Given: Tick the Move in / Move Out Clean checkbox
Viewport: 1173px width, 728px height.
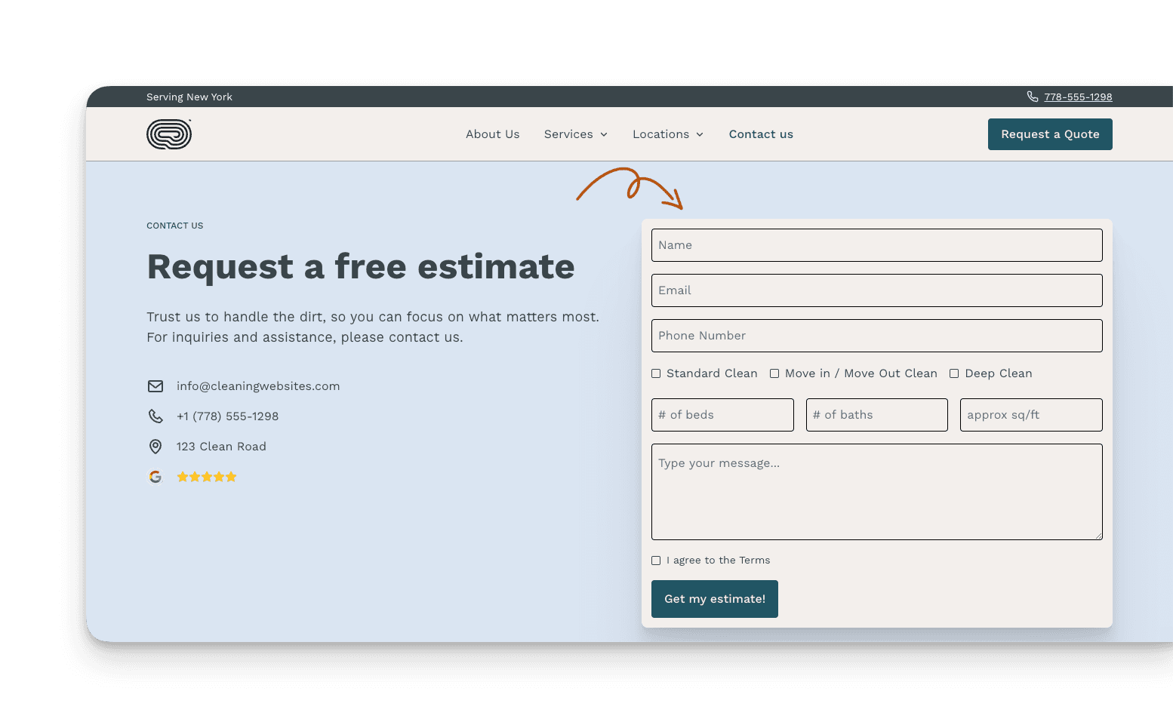Looking at the screenshot, I should (774, 373).
